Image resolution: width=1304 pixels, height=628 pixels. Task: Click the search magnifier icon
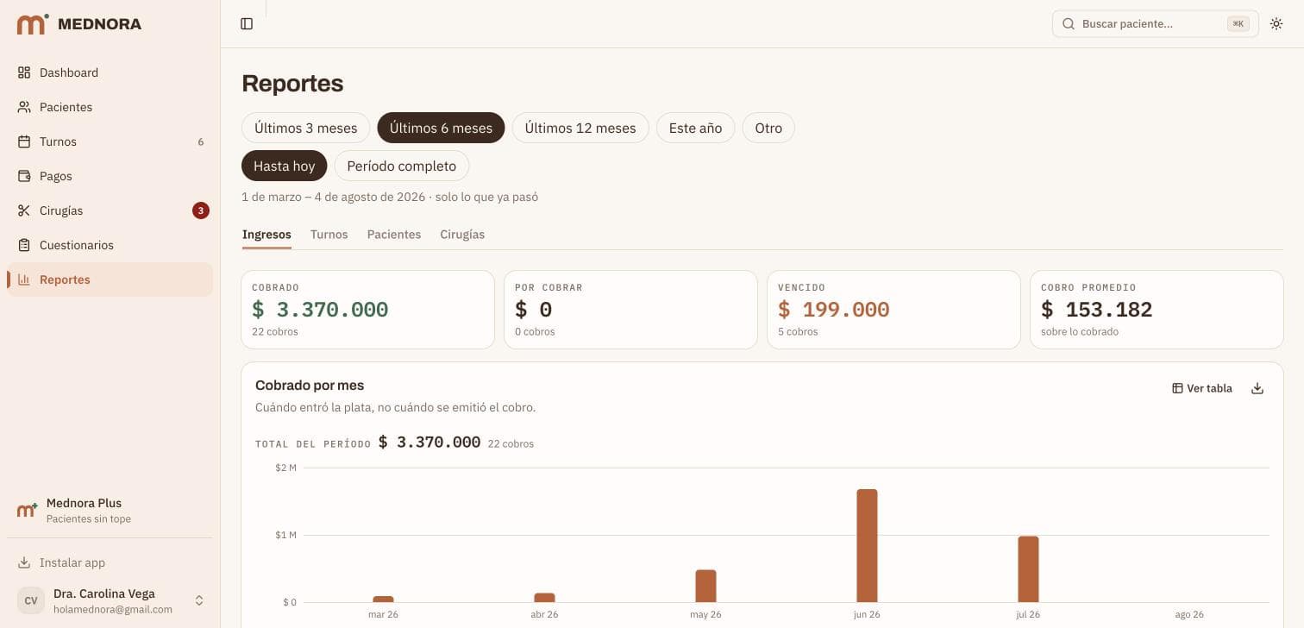pyautogui.click(x=1068, y=24)
